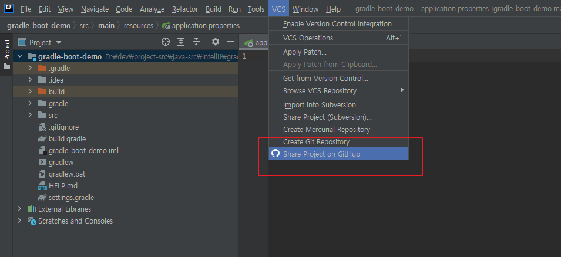Click the build orange folder icon
561x257 pixels.
42,92
